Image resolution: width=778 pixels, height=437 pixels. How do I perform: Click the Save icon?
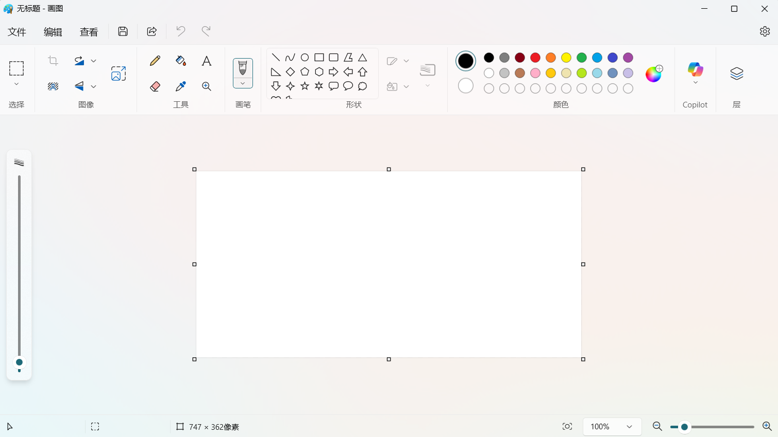point(123,31)
